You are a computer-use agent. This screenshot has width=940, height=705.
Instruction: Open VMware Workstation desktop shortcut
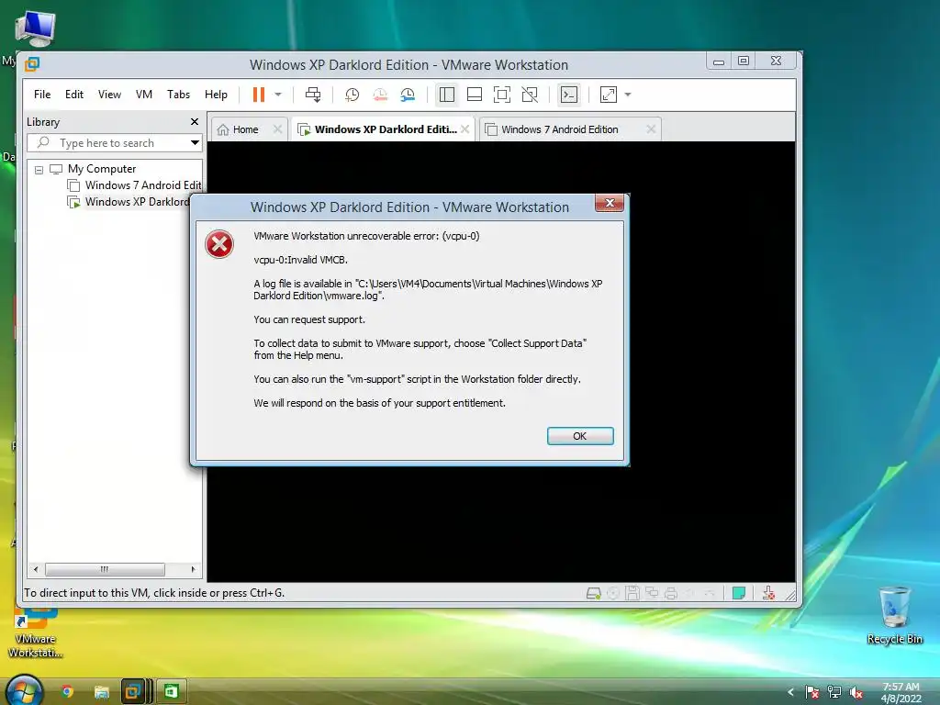[x=36, y=632]
